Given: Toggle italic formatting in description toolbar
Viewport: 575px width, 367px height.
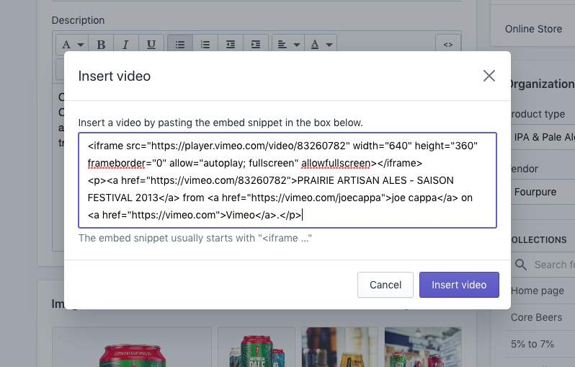Looking at the screenshot, I should [x=126, y=45].
